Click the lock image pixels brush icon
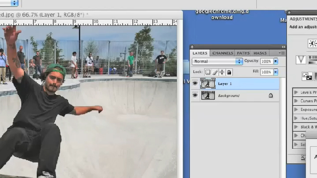The image size is (317, 178). pos(215,72)
